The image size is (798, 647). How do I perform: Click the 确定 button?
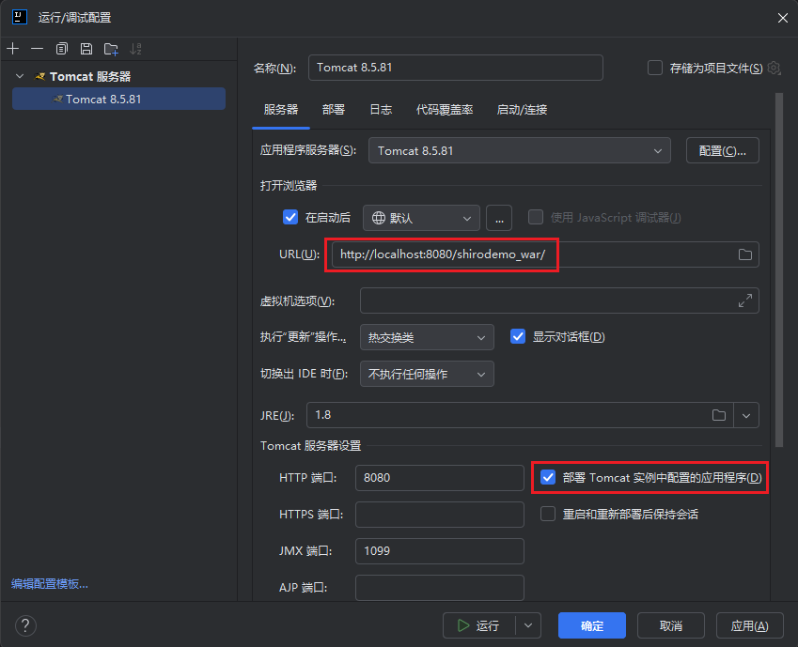(592, 625)
